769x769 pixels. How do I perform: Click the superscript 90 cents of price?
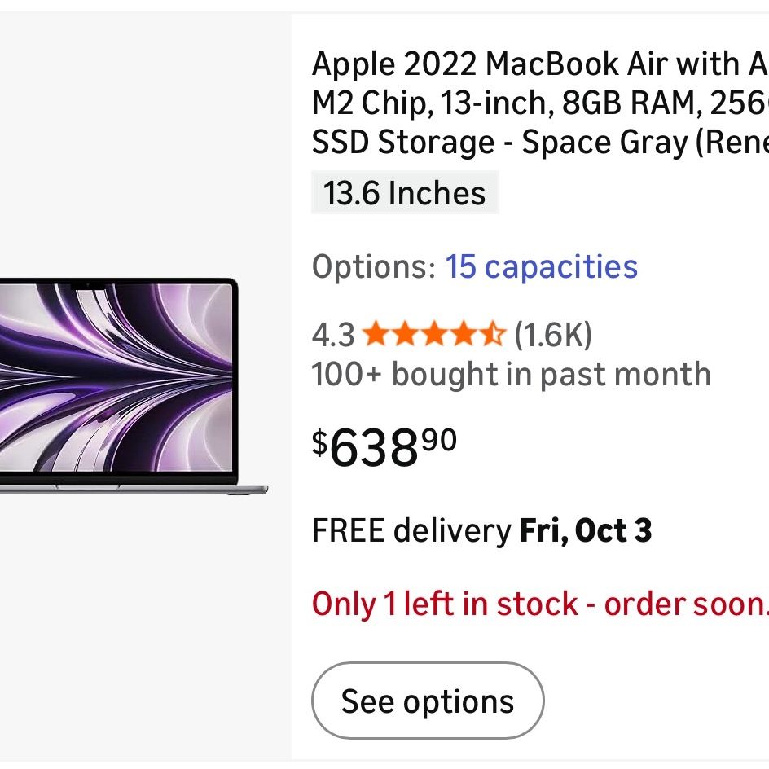[x=439, y=439]
